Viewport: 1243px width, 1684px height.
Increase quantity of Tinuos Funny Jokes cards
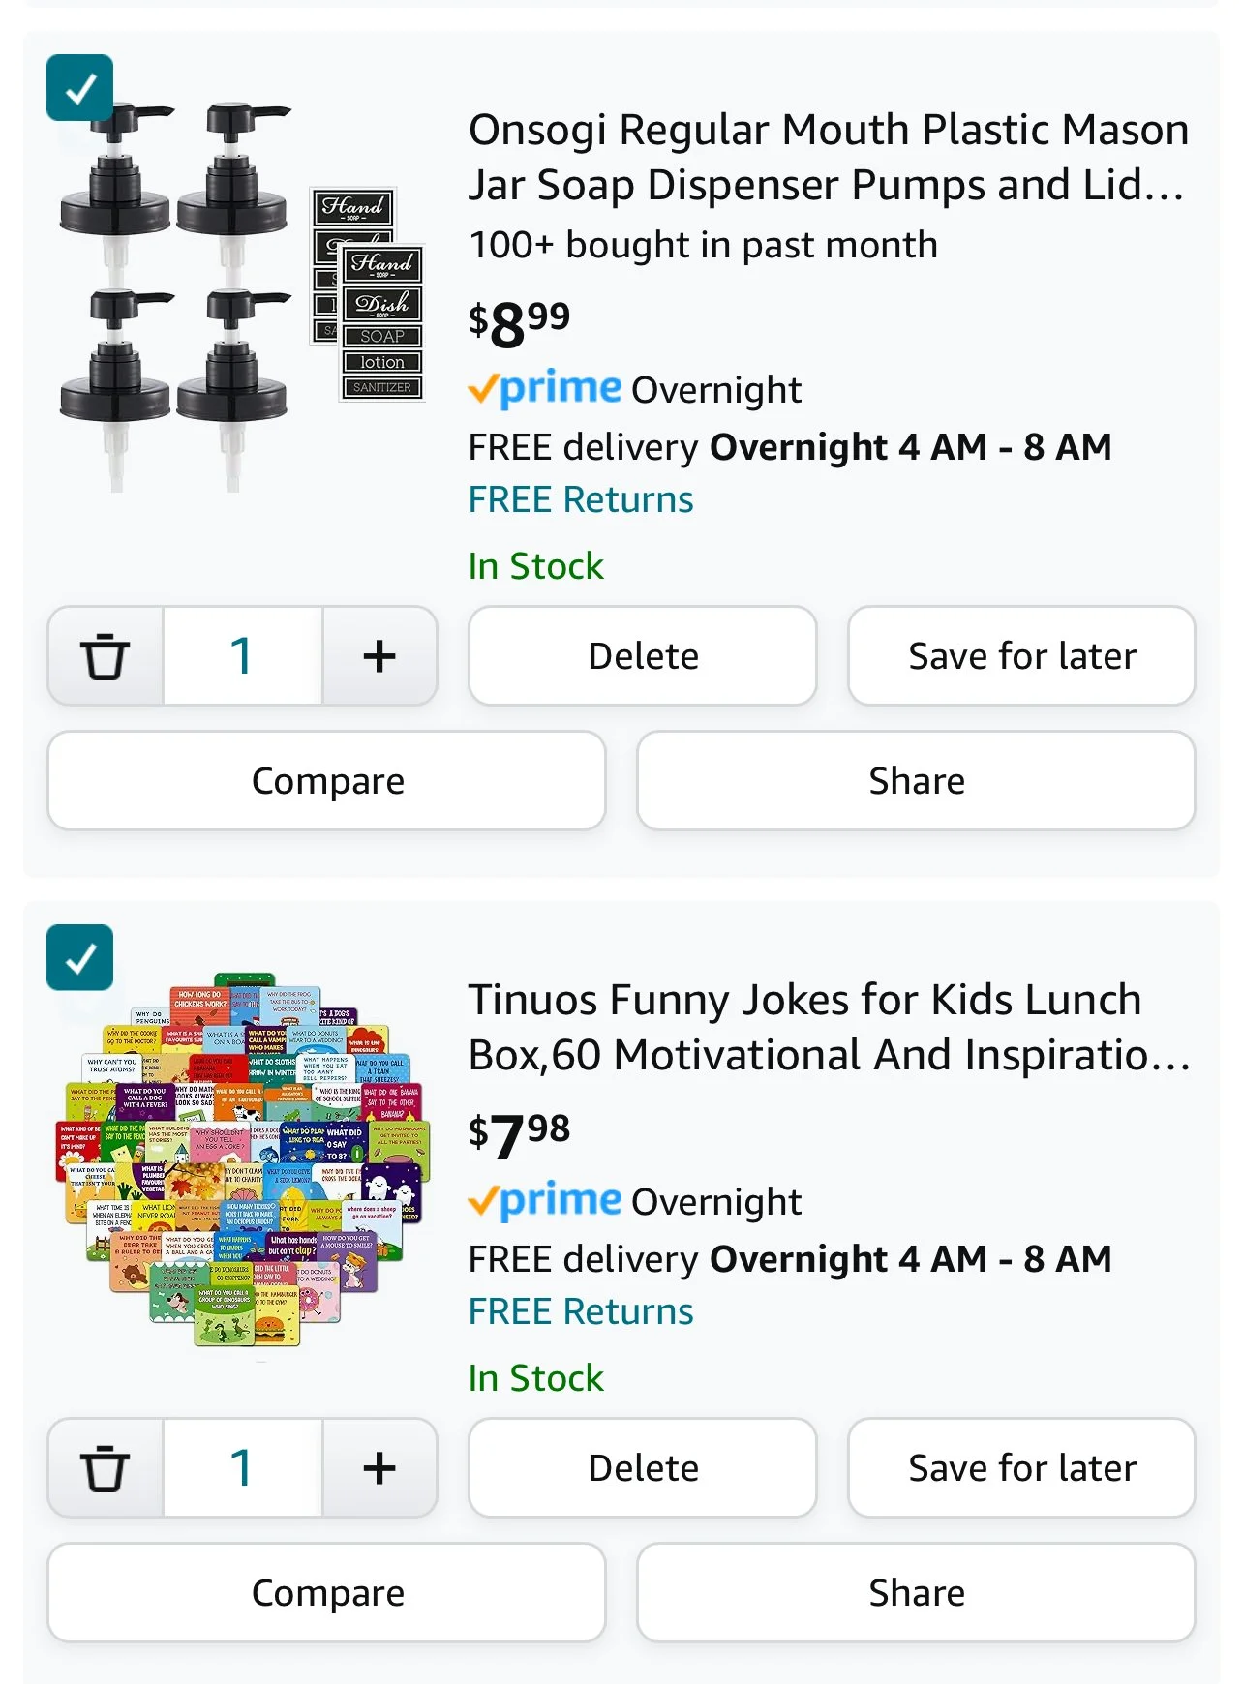point(379,1468)
